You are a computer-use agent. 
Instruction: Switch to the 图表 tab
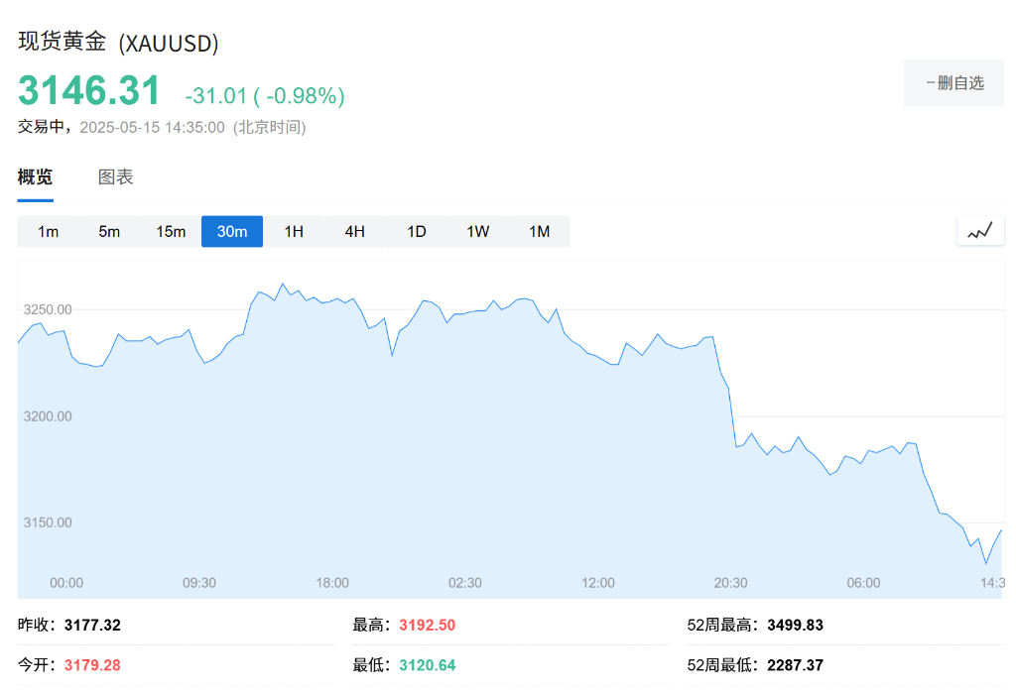pyautogui.click(x=115, y=177)
